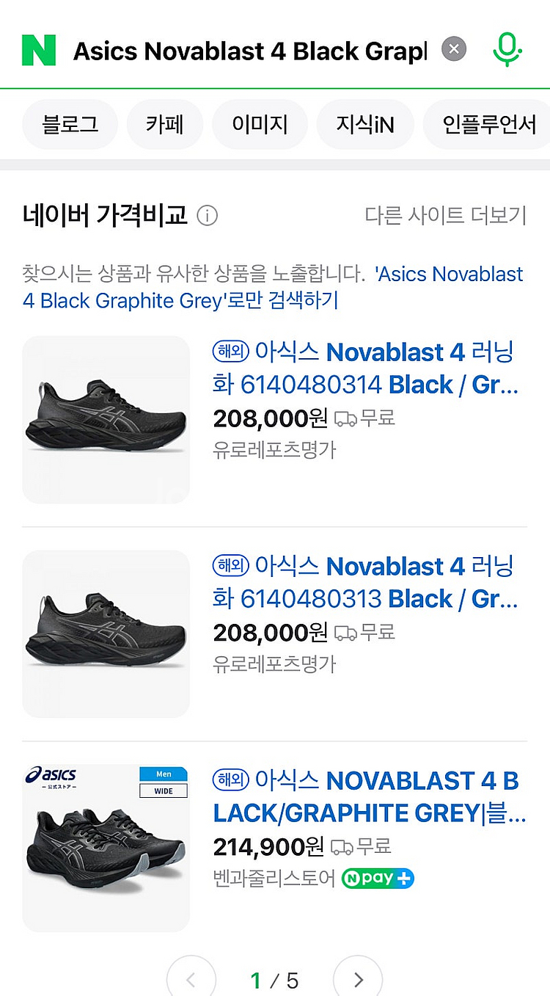Tap the Asics Men WIDE shoe thumbnail
The width and height of the screenshot is (550, 996).
coord(106,848)
